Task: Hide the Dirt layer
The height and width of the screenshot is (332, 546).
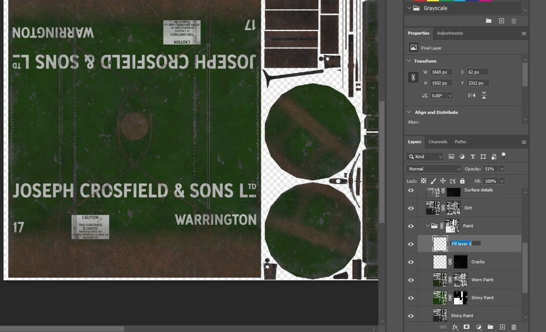Action: tap(411, 208)
